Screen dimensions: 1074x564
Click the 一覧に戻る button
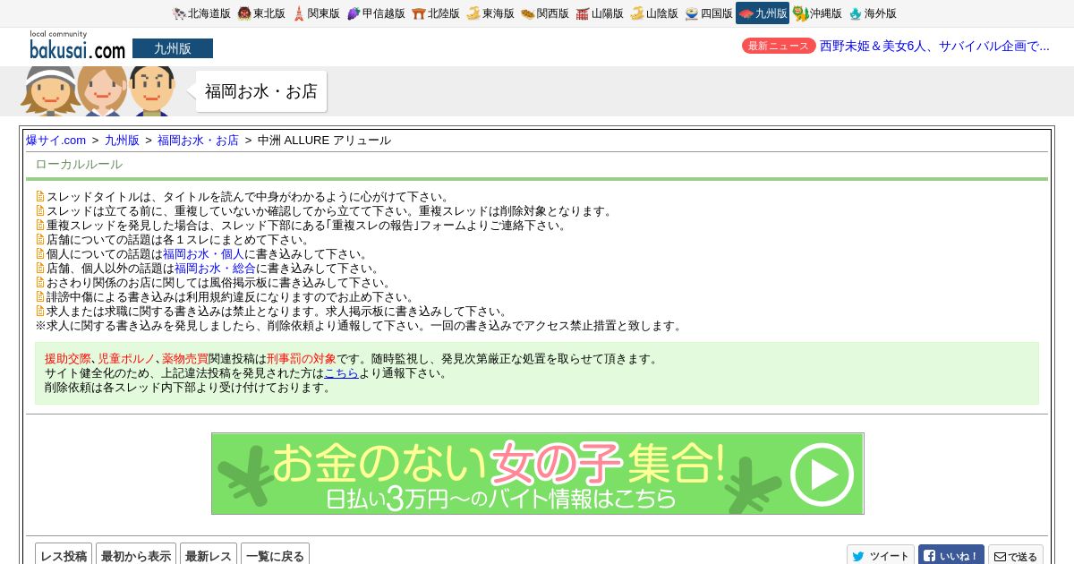pyautogui.click(x=275, y=555)
